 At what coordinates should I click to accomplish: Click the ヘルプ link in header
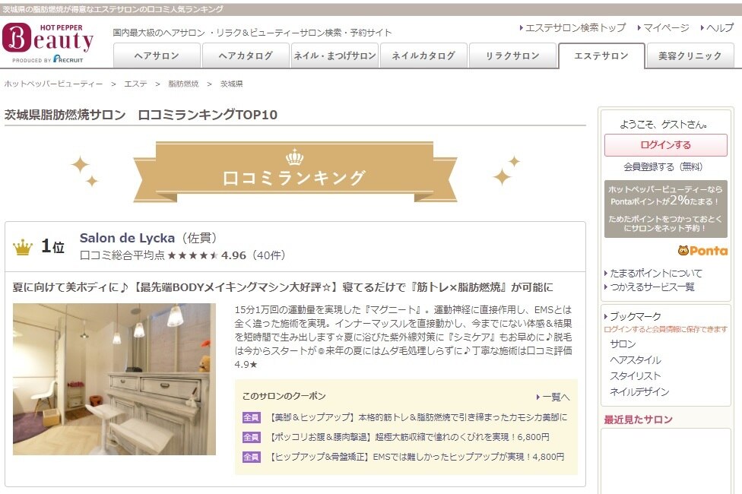click(x=719, y=28)
